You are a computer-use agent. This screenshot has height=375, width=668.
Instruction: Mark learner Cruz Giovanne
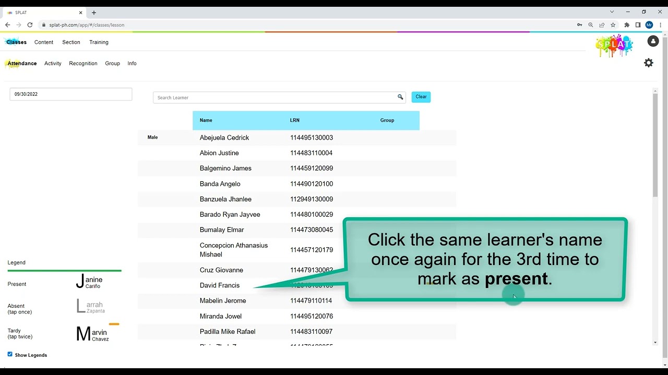click(221, 270)
